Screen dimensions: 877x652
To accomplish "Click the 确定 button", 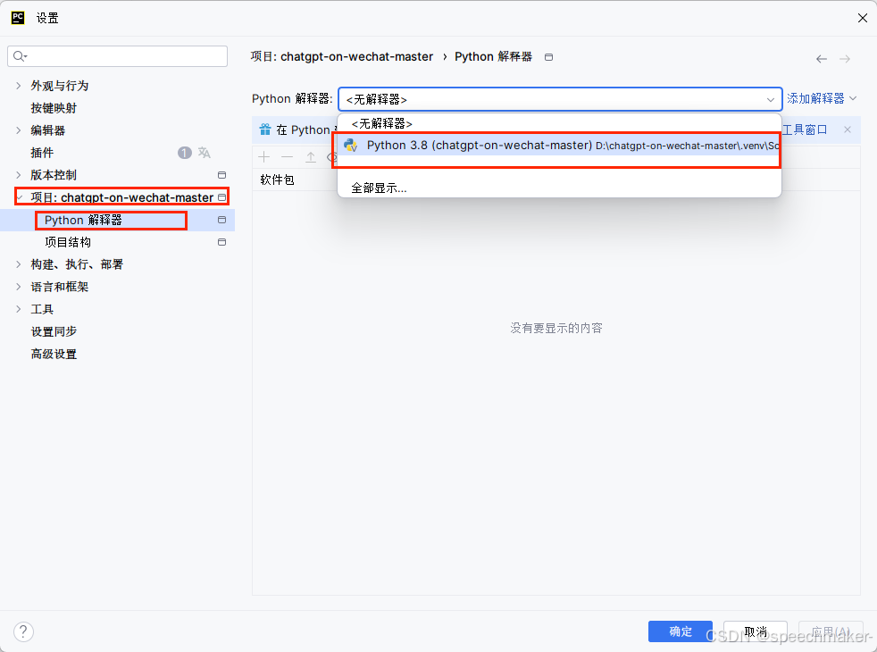I will point(681,631).
